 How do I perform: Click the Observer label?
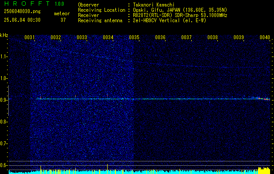88,5
